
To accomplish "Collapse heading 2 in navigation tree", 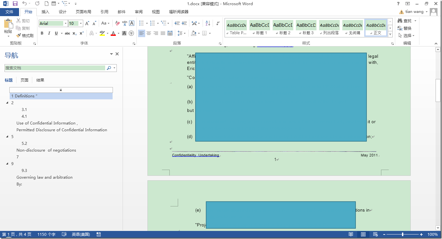I will pos(7,103).
